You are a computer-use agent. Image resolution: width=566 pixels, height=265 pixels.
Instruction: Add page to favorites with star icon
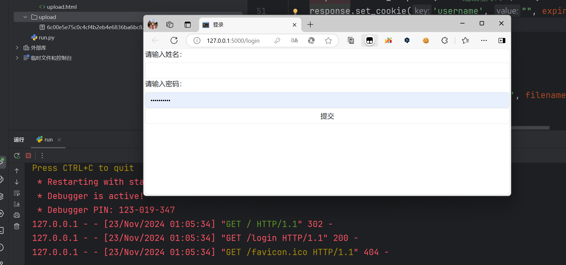pyautogui.click(x=328, y=41)
